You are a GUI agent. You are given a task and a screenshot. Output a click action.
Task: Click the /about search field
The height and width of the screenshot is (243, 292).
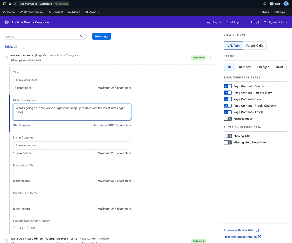40,37
